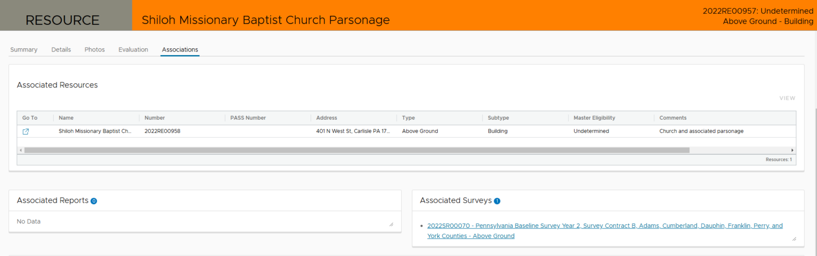Select the 2022RE00958 number cell

pyautogui.click(x=162, y=131)
